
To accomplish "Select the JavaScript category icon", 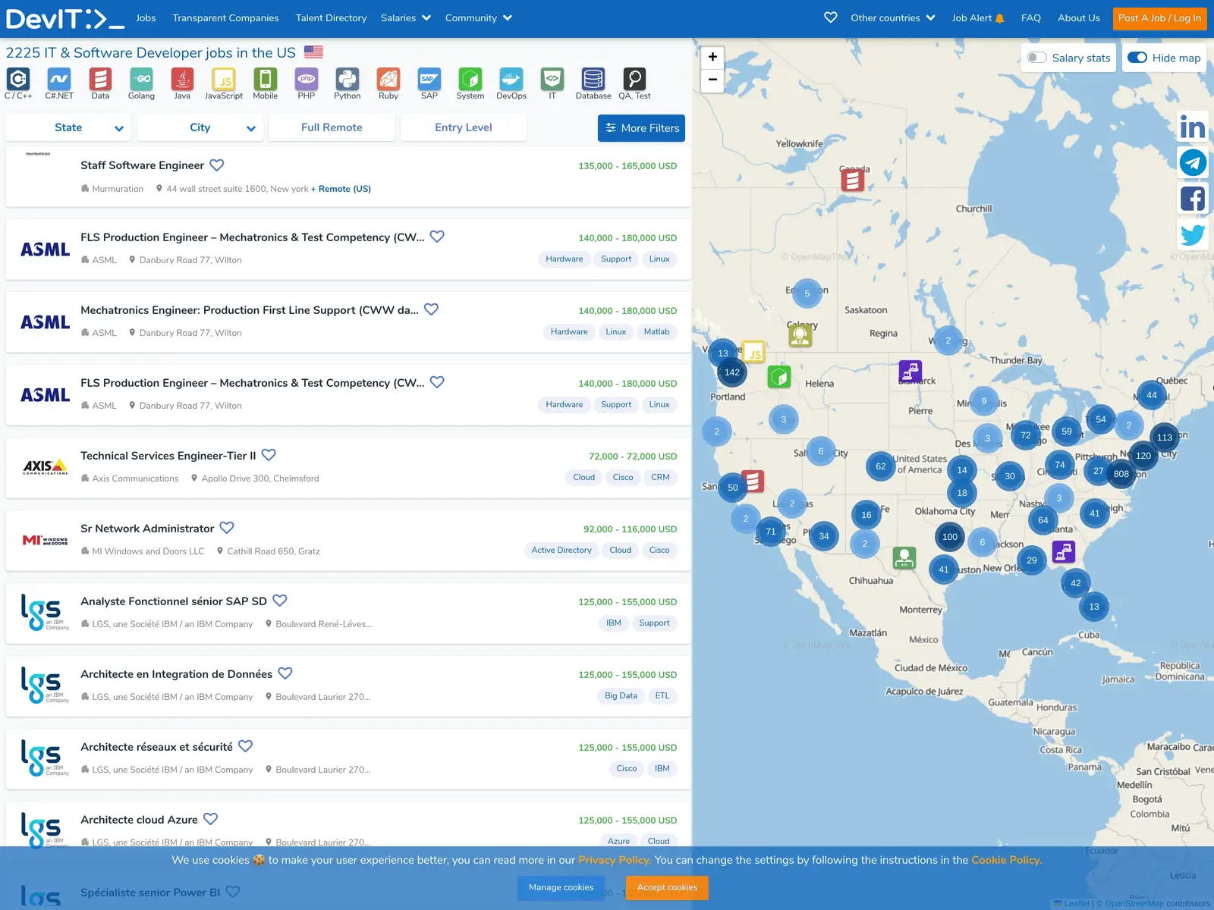I will tap(223, 79).
